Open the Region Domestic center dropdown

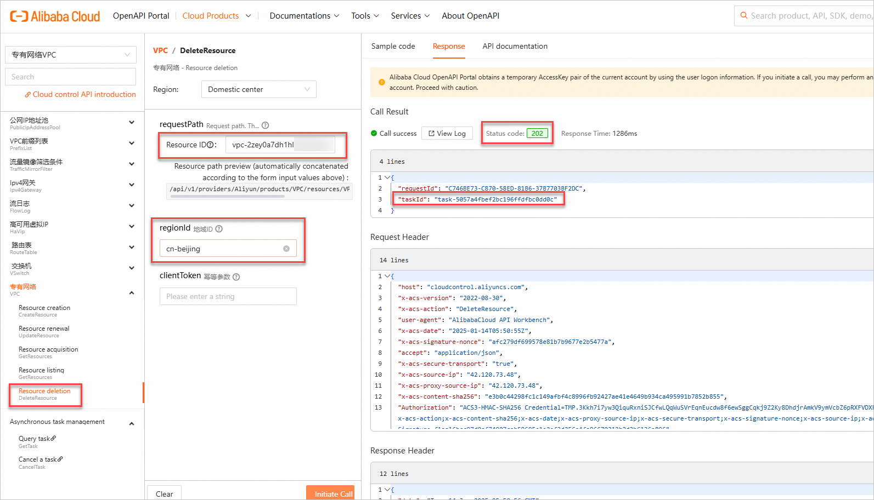(258, 89)
